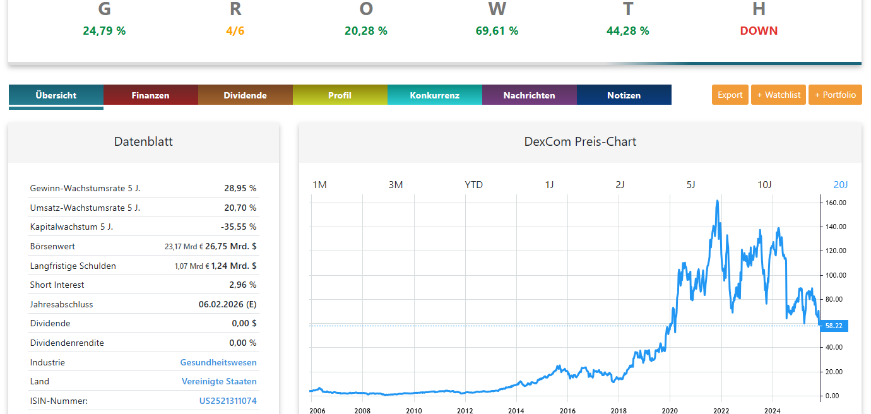Switch to the Notizen tab
This screenshot has height=414, width=871.
(624, 95)
